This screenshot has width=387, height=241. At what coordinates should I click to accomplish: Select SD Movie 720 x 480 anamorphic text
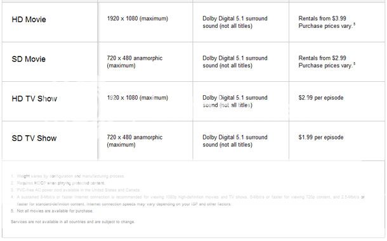tap(134, 62)
